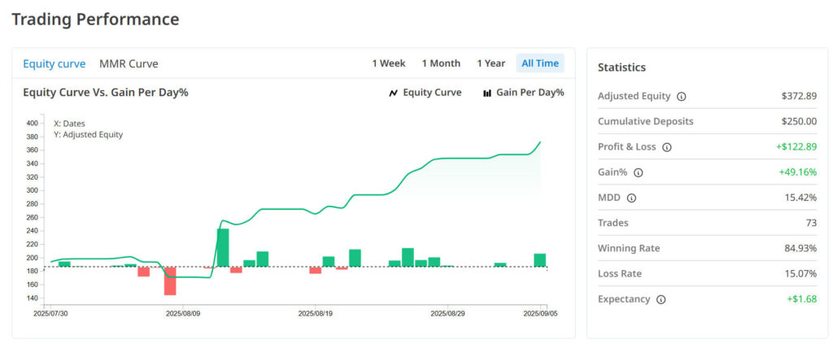Click the largest green bar near 2025/08/12

[223, 247]
